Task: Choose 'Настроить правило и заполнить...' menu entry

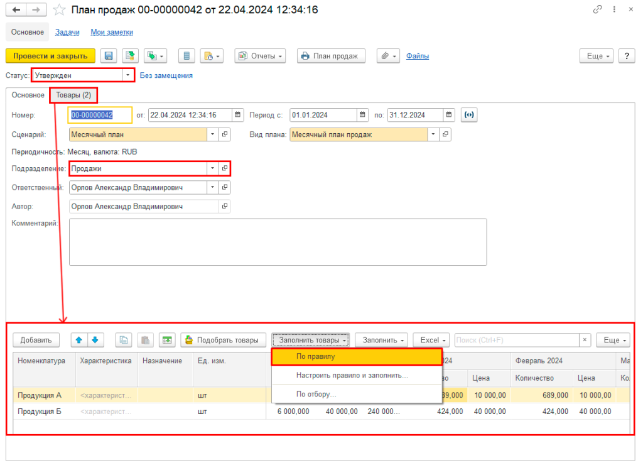Action: coord(352,375)
